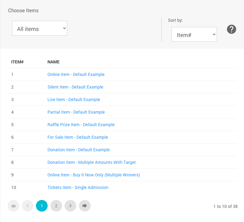Image resolution: width=244 pixels, height=222 pixels.
Task: Click the next page chevron
Action: pyautogui.click(x=70, y=206)
